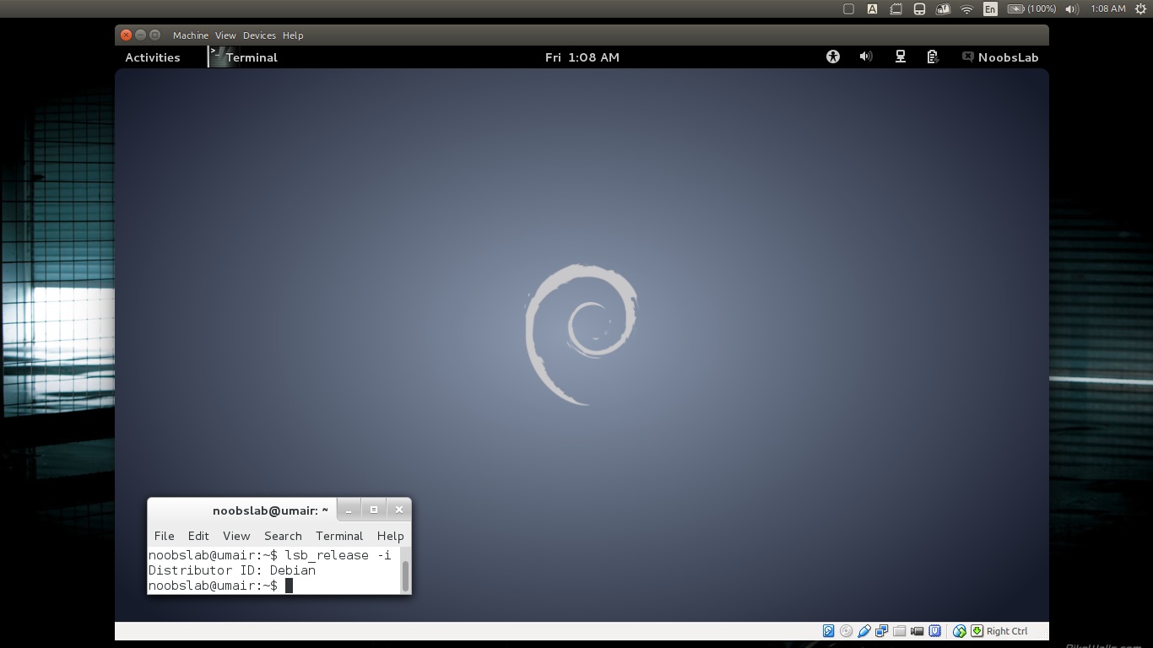
Task: Click the VirtualBox CPU virtualization icon
Action: 934,631
